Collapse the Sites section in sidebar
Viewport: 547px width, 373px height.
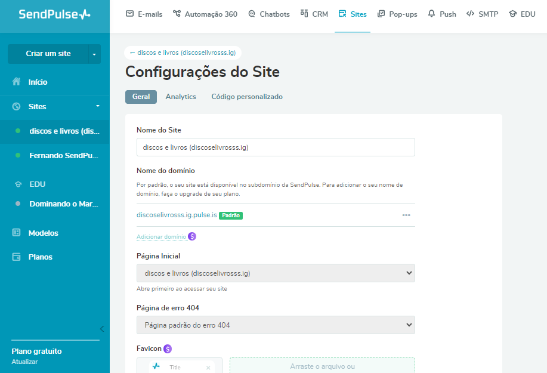pos(98,106)
